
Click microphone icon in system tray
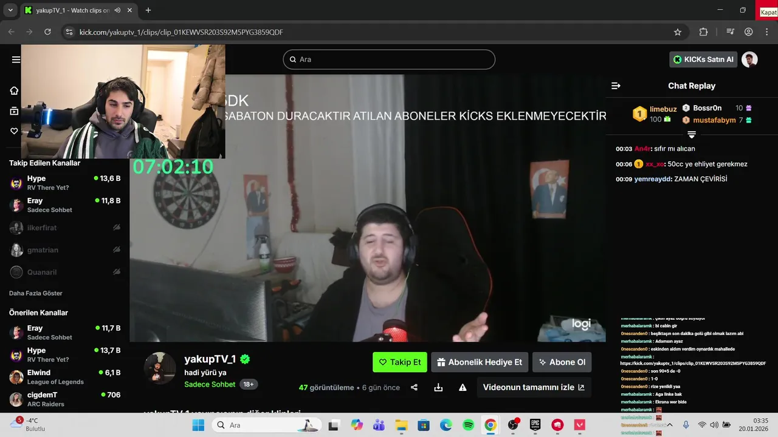pos(686,425)
